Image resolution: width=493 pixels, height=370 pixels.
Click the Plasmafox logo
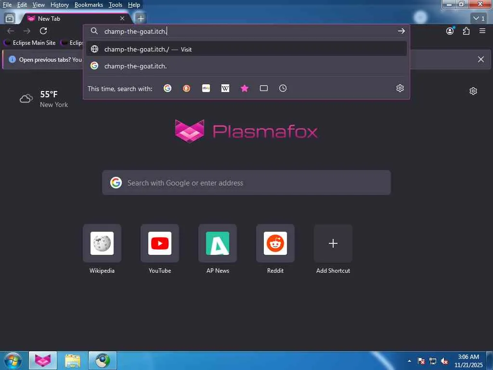tap(246, 131)
